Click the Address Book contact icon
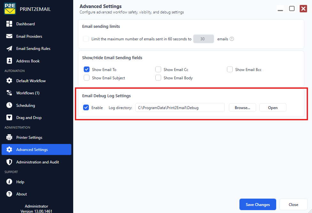 click(x=9, y=61)
